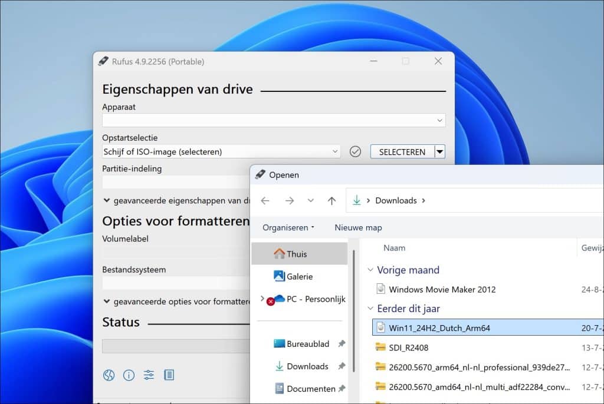Open recent locations dropdown in Openen dialog

pyautogui.click(x=310, y=200)
